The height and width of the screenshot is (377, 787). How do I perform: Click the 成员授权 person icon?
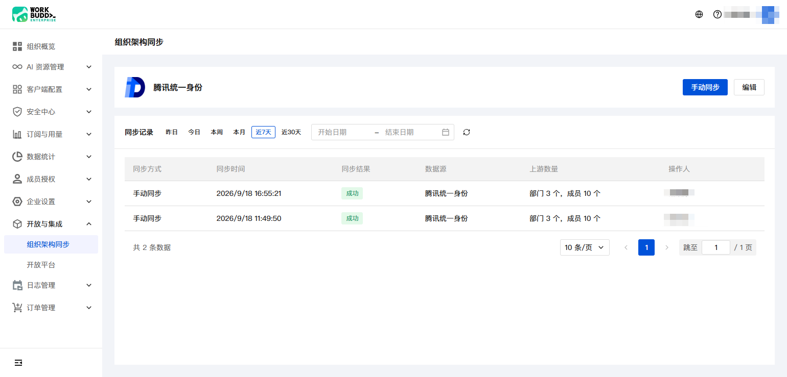click(x=17, y=179)
